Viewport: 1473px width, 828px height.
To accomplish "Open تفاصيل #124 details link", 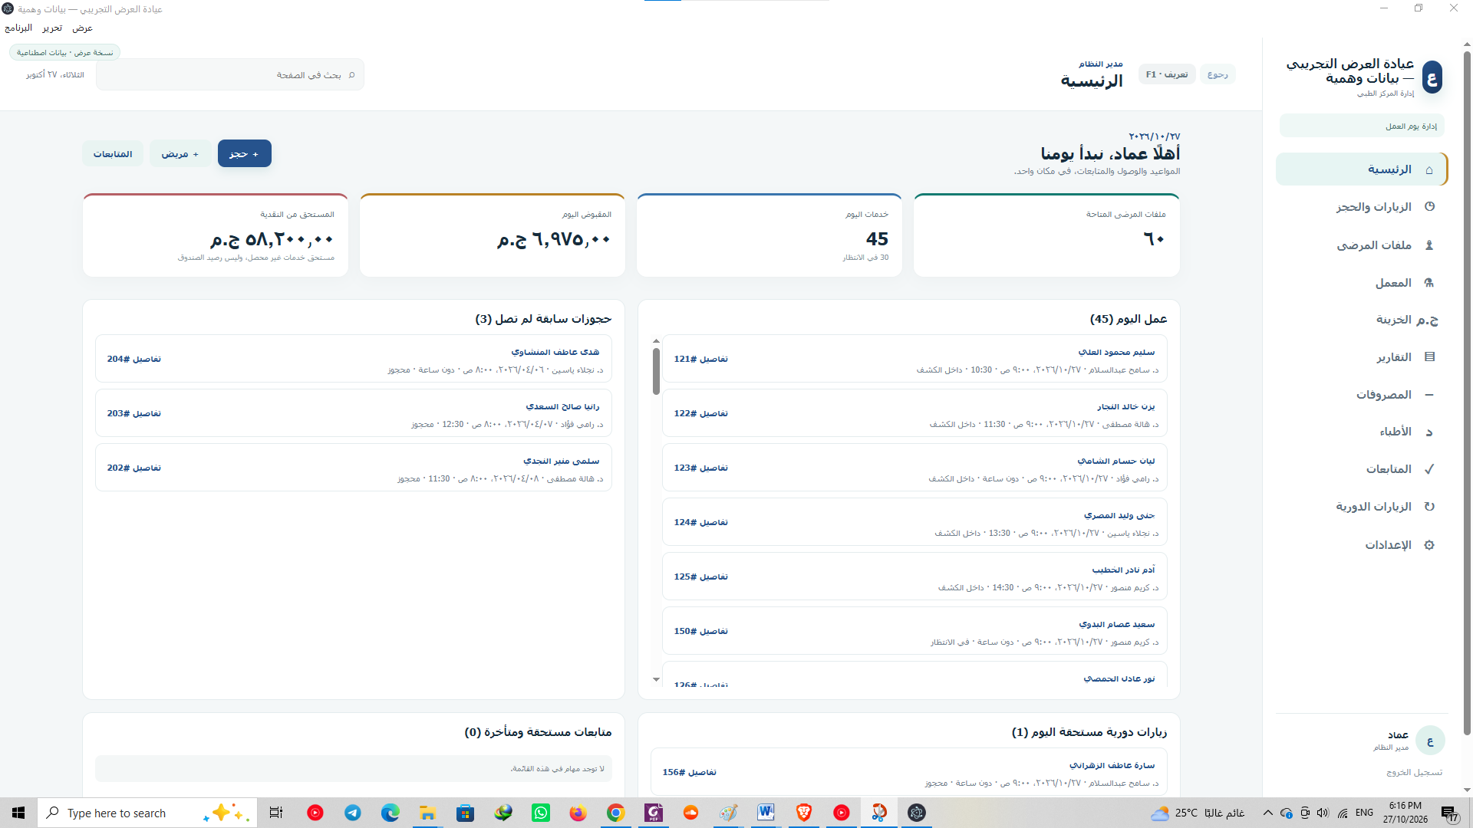I will pos(701,522).
